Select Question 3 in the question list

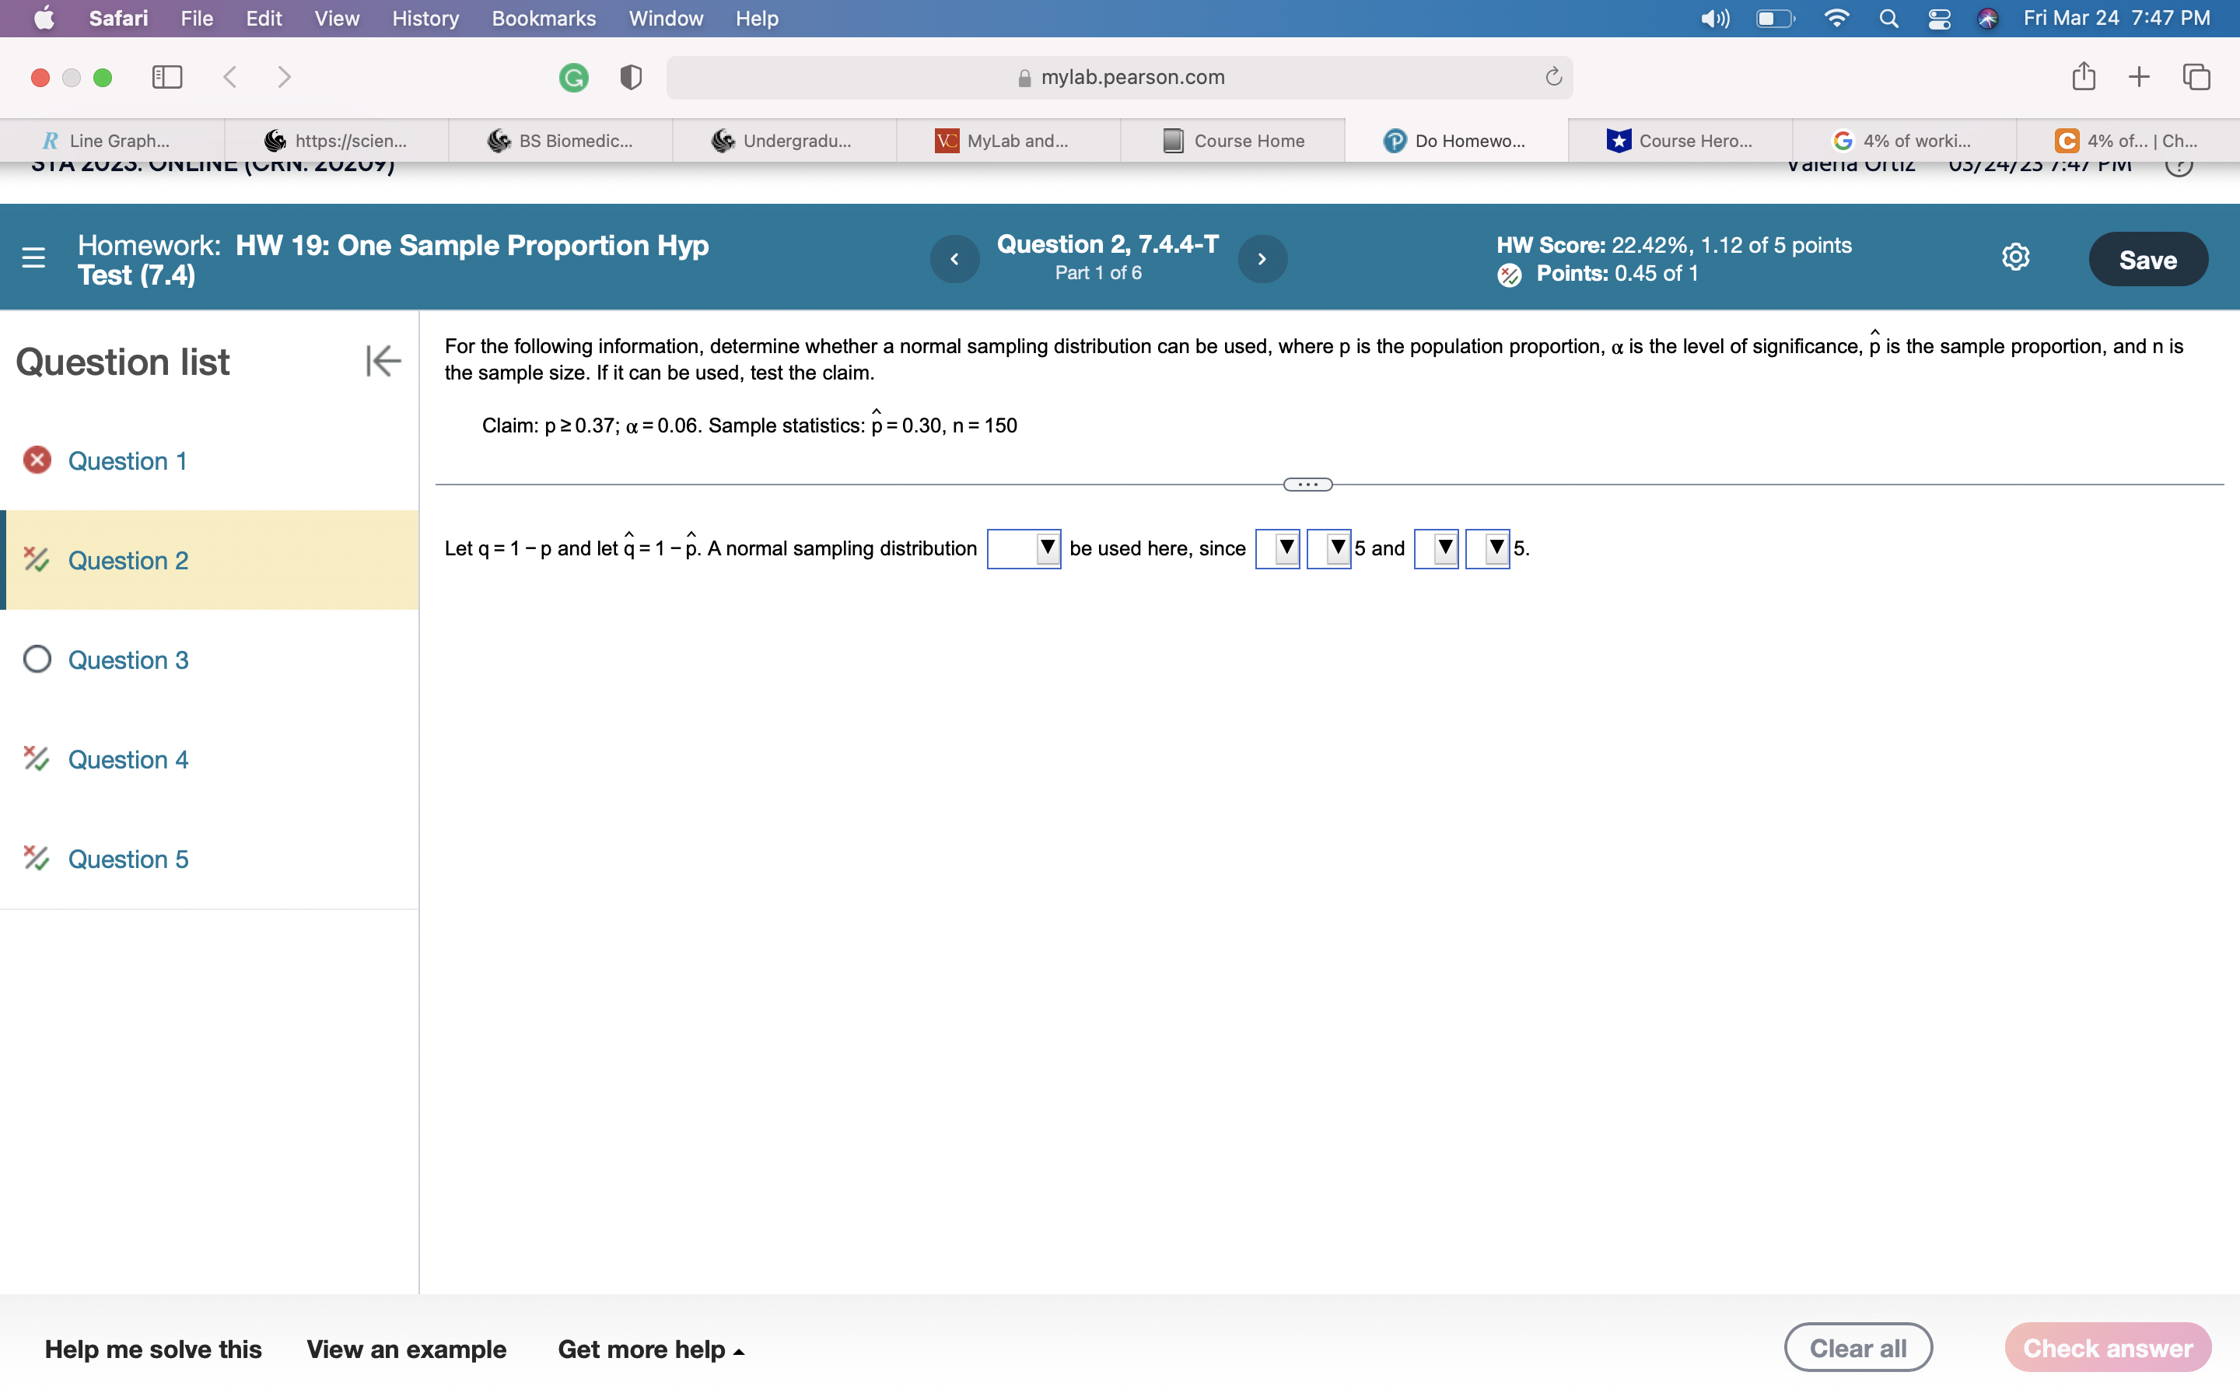point(128,660)
